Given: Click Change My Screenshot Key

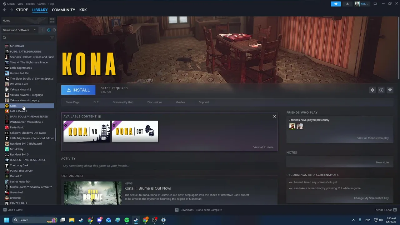Looking at the screenshot, I should 371,198.
